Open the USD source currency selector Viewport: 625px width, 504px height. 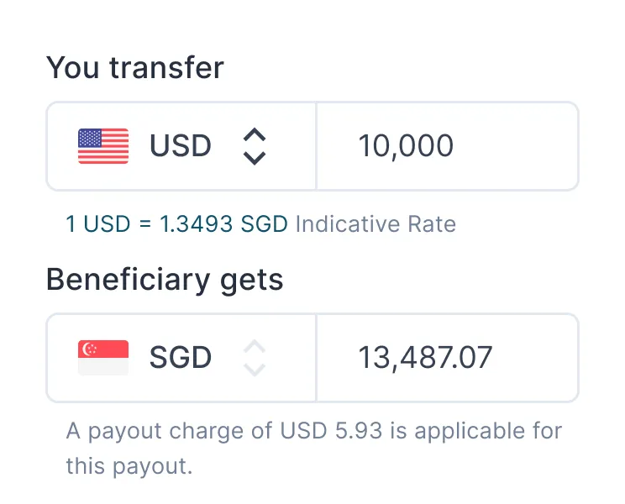(x=181, y=146)
